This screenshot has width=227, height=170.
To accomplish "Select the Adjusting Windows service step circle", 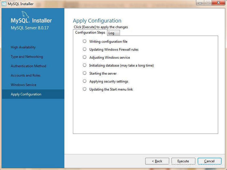I will [85, 57].
